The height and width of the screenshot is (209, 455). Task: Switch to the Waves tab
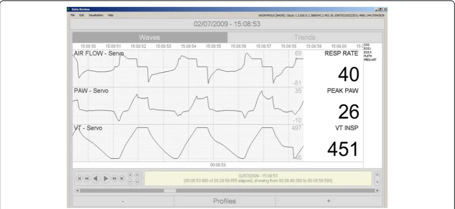coord(150,37)
